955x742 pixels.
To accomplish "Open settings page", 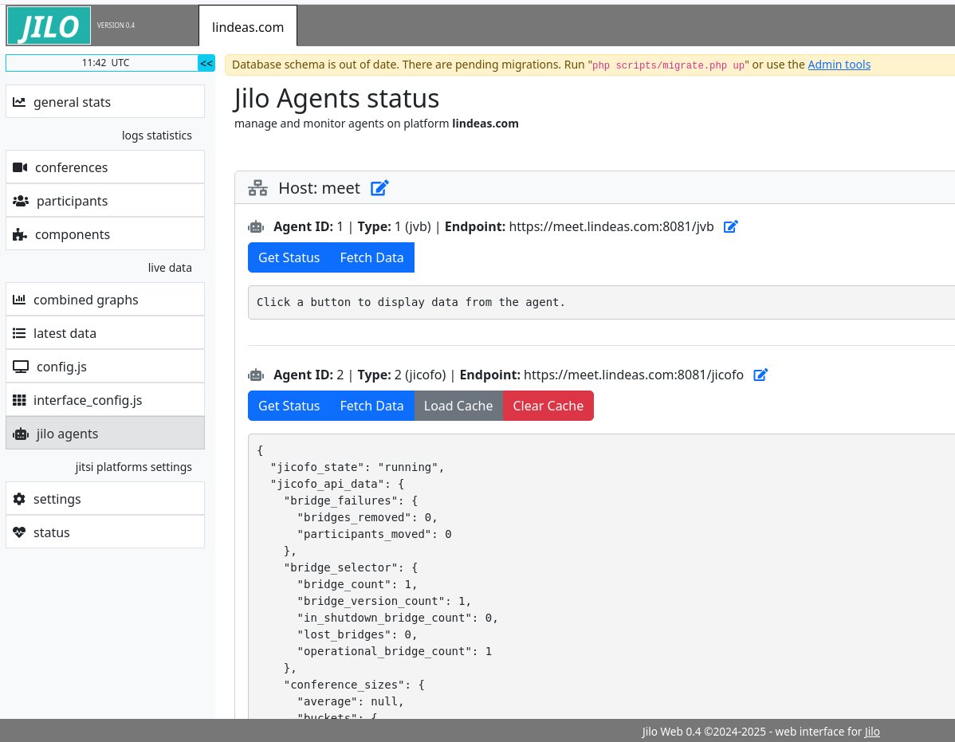I will click(104, 499).
